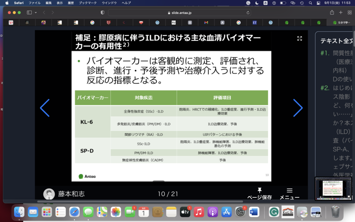Open the 履歴 menu in menu bar

71,3
